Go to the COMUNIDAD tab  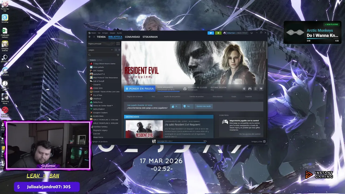(x=132, y=37)
